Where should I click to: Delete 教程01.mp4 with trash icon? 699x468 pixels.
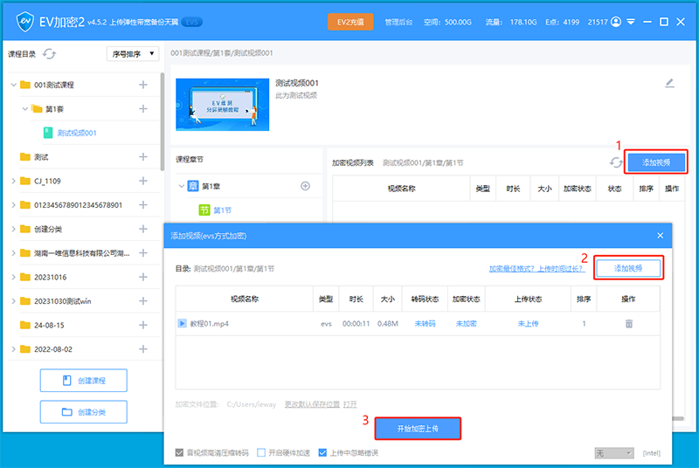[628, 323]
